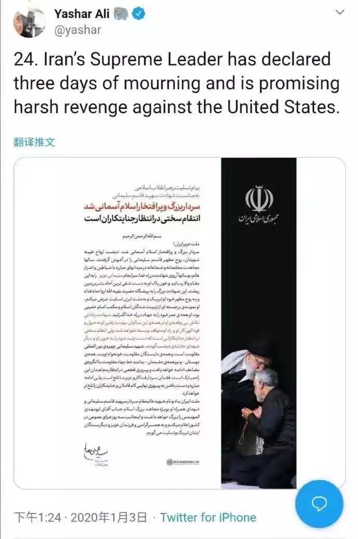Expand the tweet options chevron
The image size is (358, 539).
click(x=339, y=12)
